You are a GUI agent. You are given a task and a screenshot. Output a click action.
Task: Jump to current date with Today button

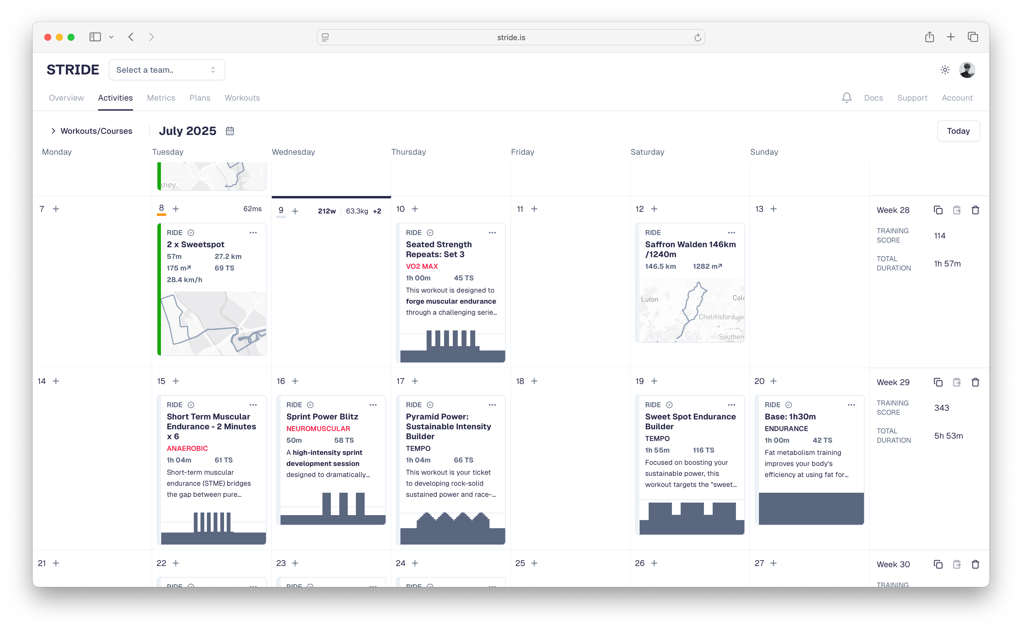coord(958,131)
